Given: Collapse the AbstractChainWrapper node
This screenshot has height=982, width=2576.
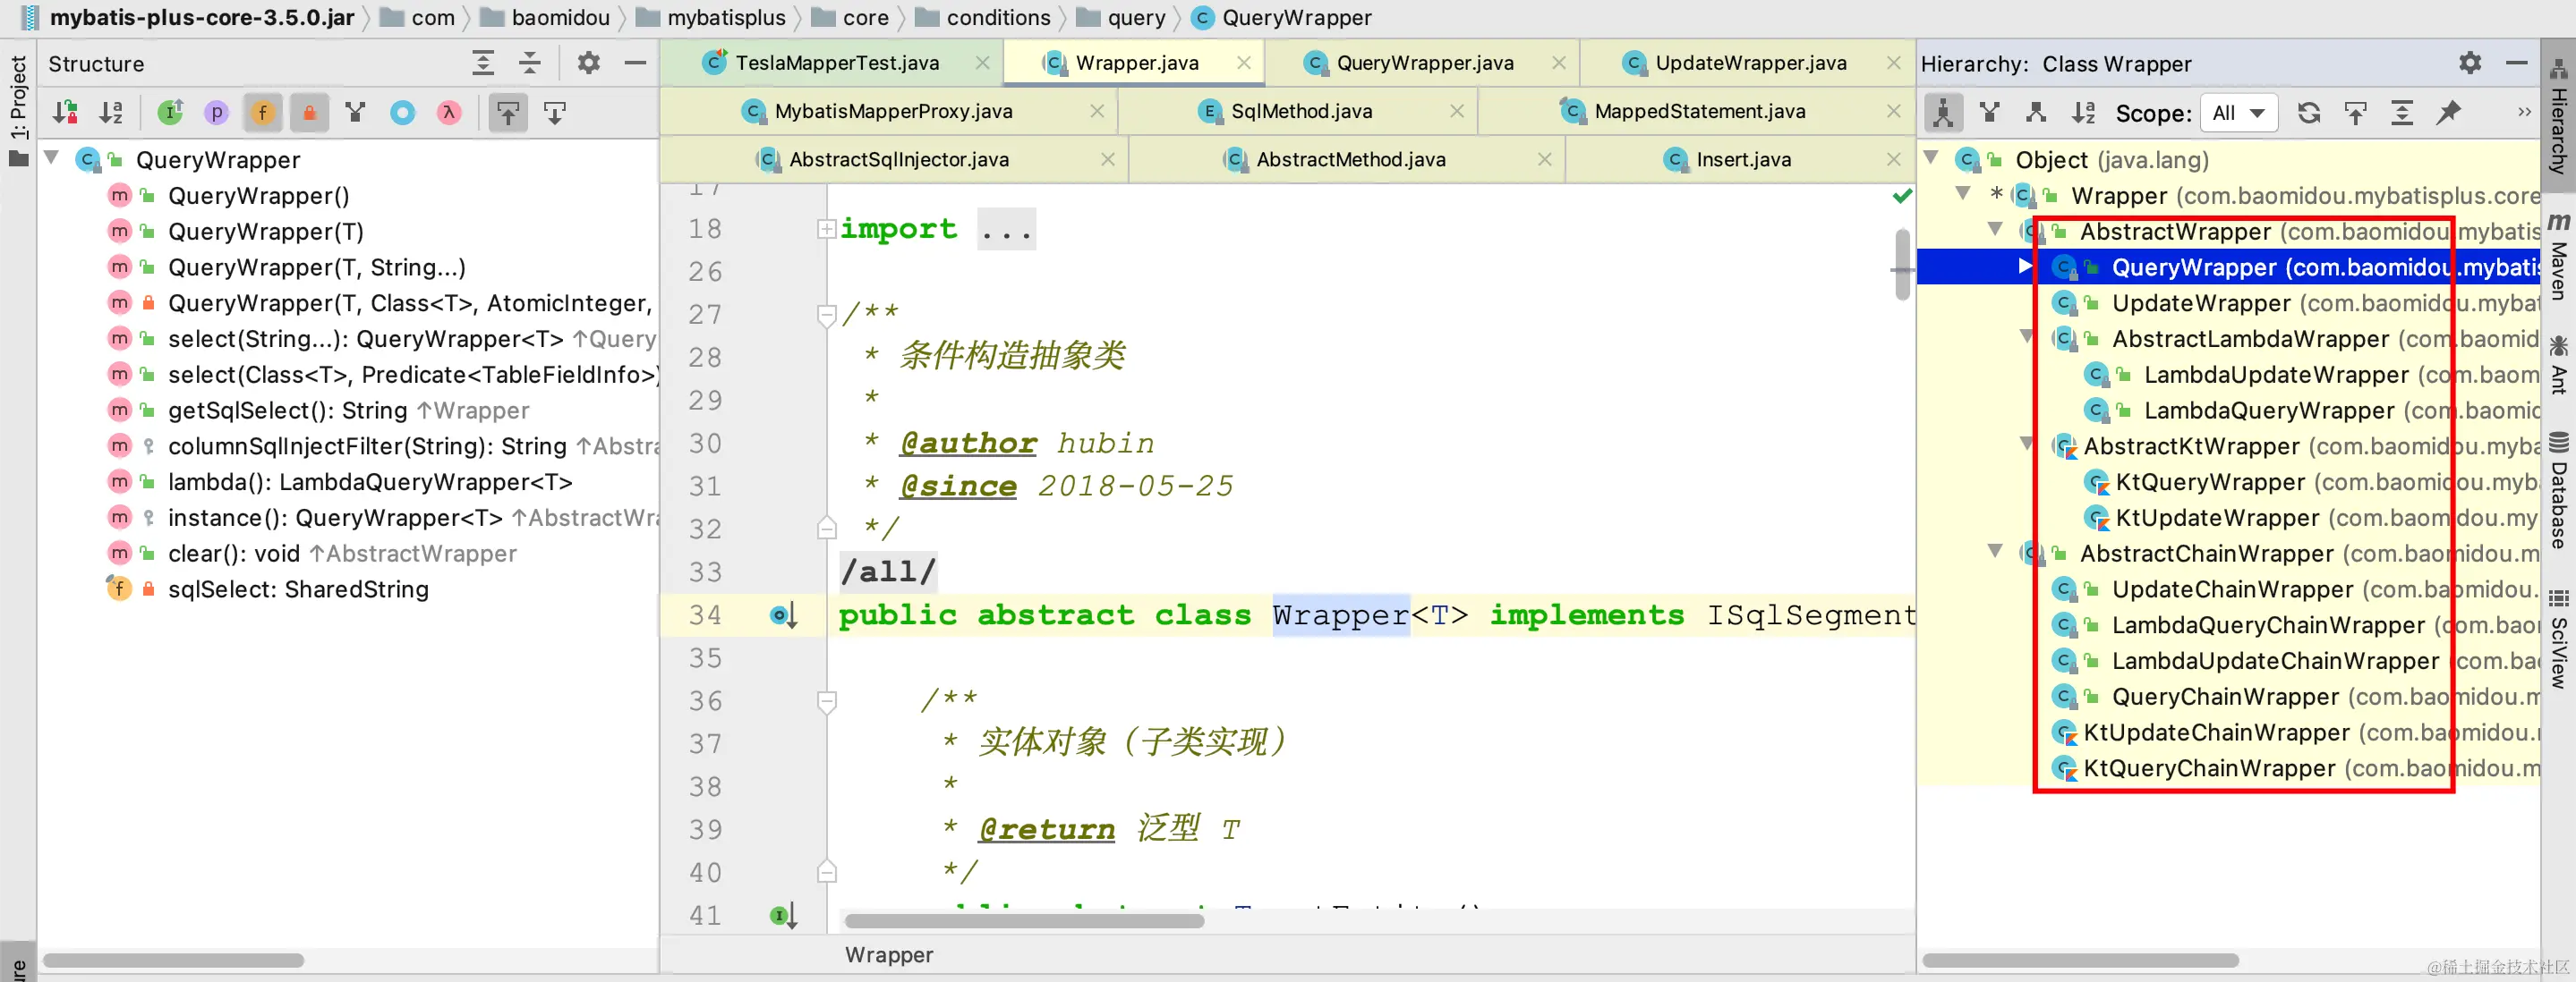Looking at the screenshot, I should click(1995, 552).
